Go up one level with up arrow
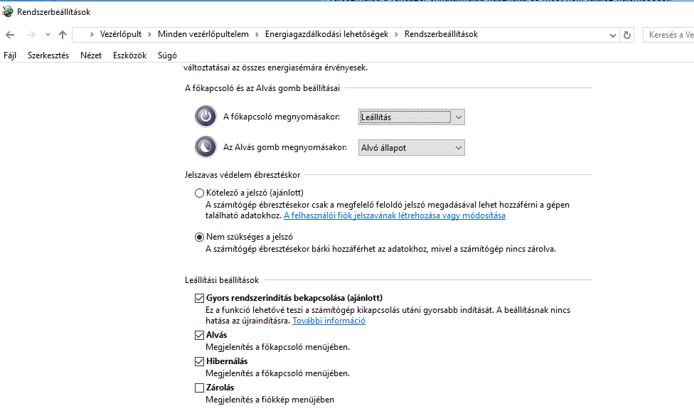The height and width of the screenshot is (416, 694). point(63,35)
